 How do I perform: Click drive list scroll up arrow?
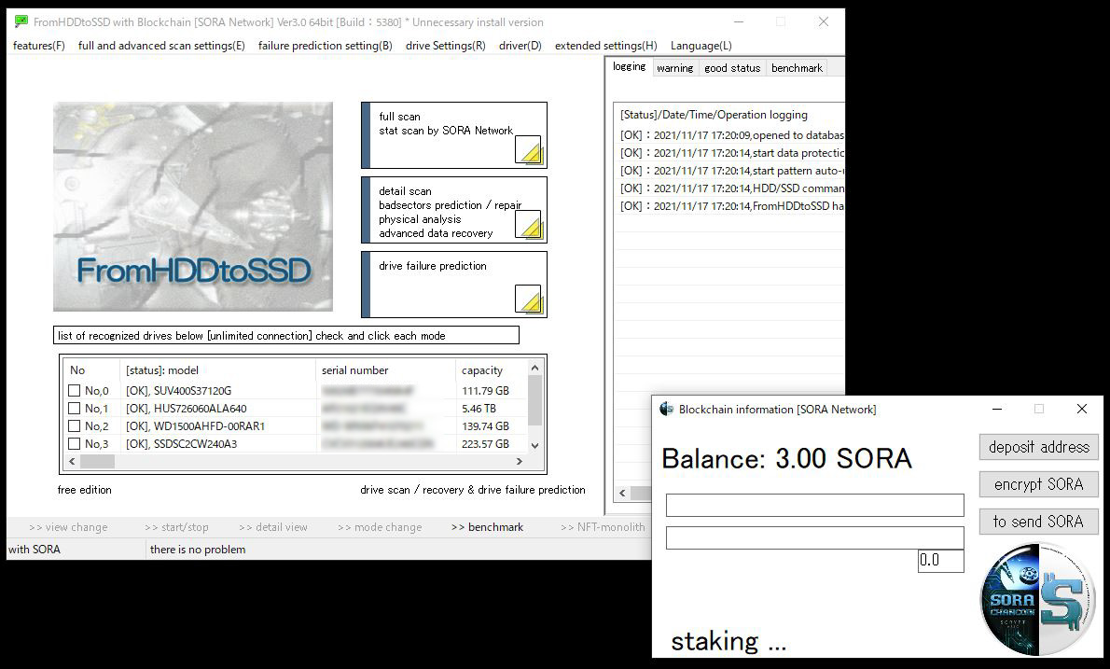coord(535,368)
